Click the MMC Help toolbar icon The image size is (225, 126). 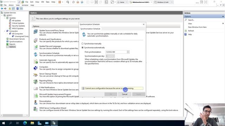[x=18, y=8]
